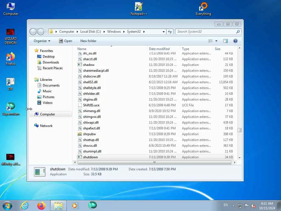Viewport: 281px width, 211px height.
Task: Sort by the Name column header
Action: coord(111,49)
